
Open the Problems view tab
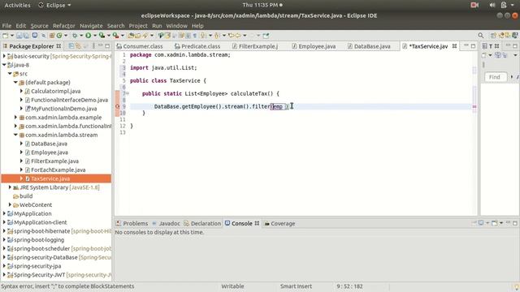coord(132,224)
